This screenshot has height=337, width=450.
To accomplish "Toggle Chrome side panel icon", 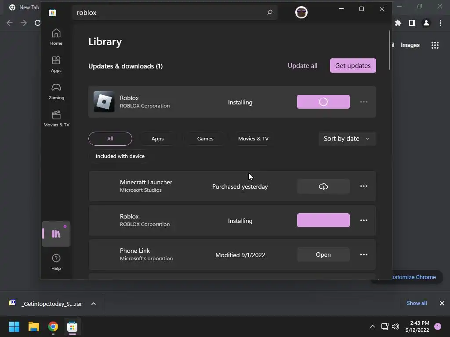I will pos(412,23).
